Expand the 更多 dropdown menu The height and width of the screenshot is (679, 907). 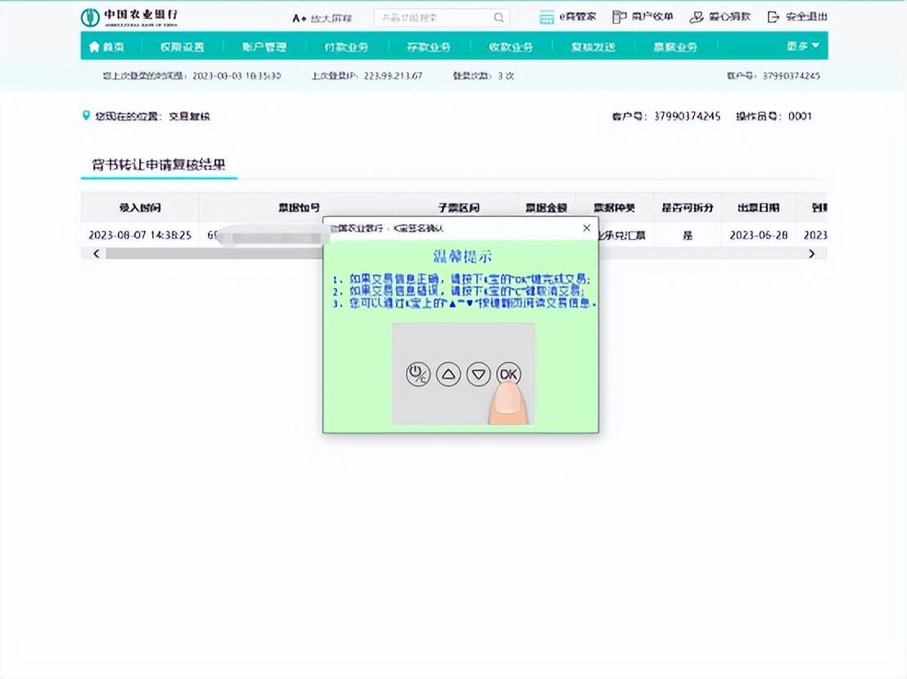[802, 47]
